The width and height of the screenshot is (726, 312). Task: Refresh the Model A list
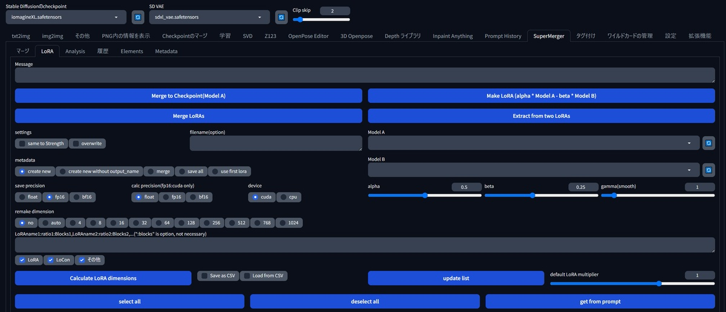(x=709, y=143)
